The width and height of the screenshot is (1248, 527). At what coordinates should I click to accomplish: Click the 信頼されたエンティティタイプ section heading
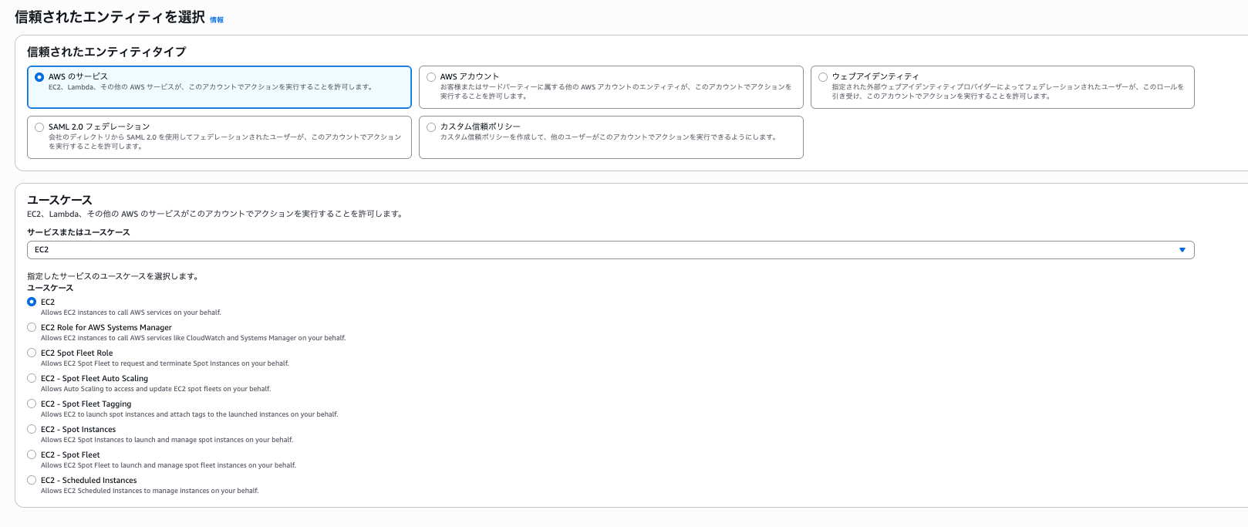(106, 52)
